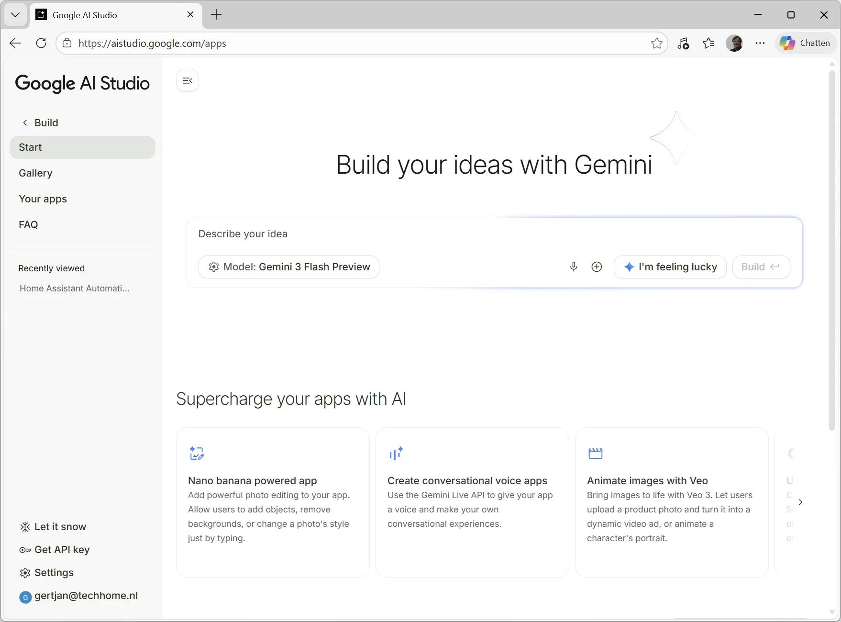Navigate to Your apps
The height and width of the screenshot is (622, 841).
coord(43,199)
